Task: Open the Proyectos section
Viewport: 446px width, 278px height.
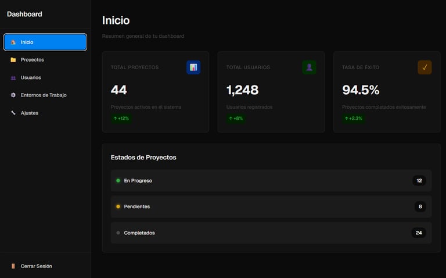Action: (x=45, y=60)
